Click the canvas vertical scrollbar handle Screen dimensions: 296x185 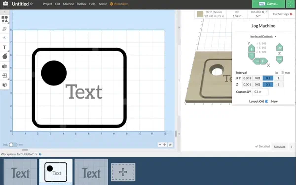[x=176, y=134]
